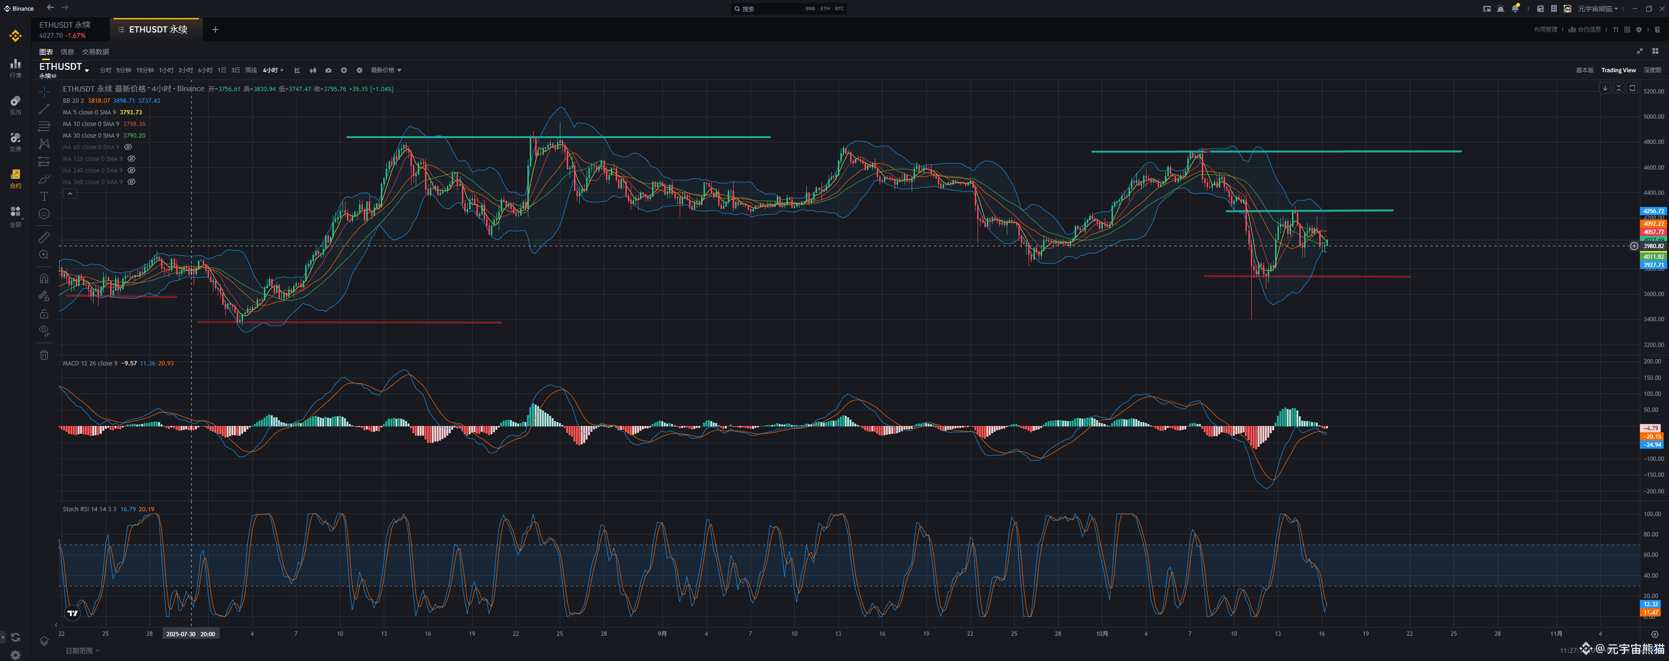Select the 1小时 timeframe

point(166,70)
